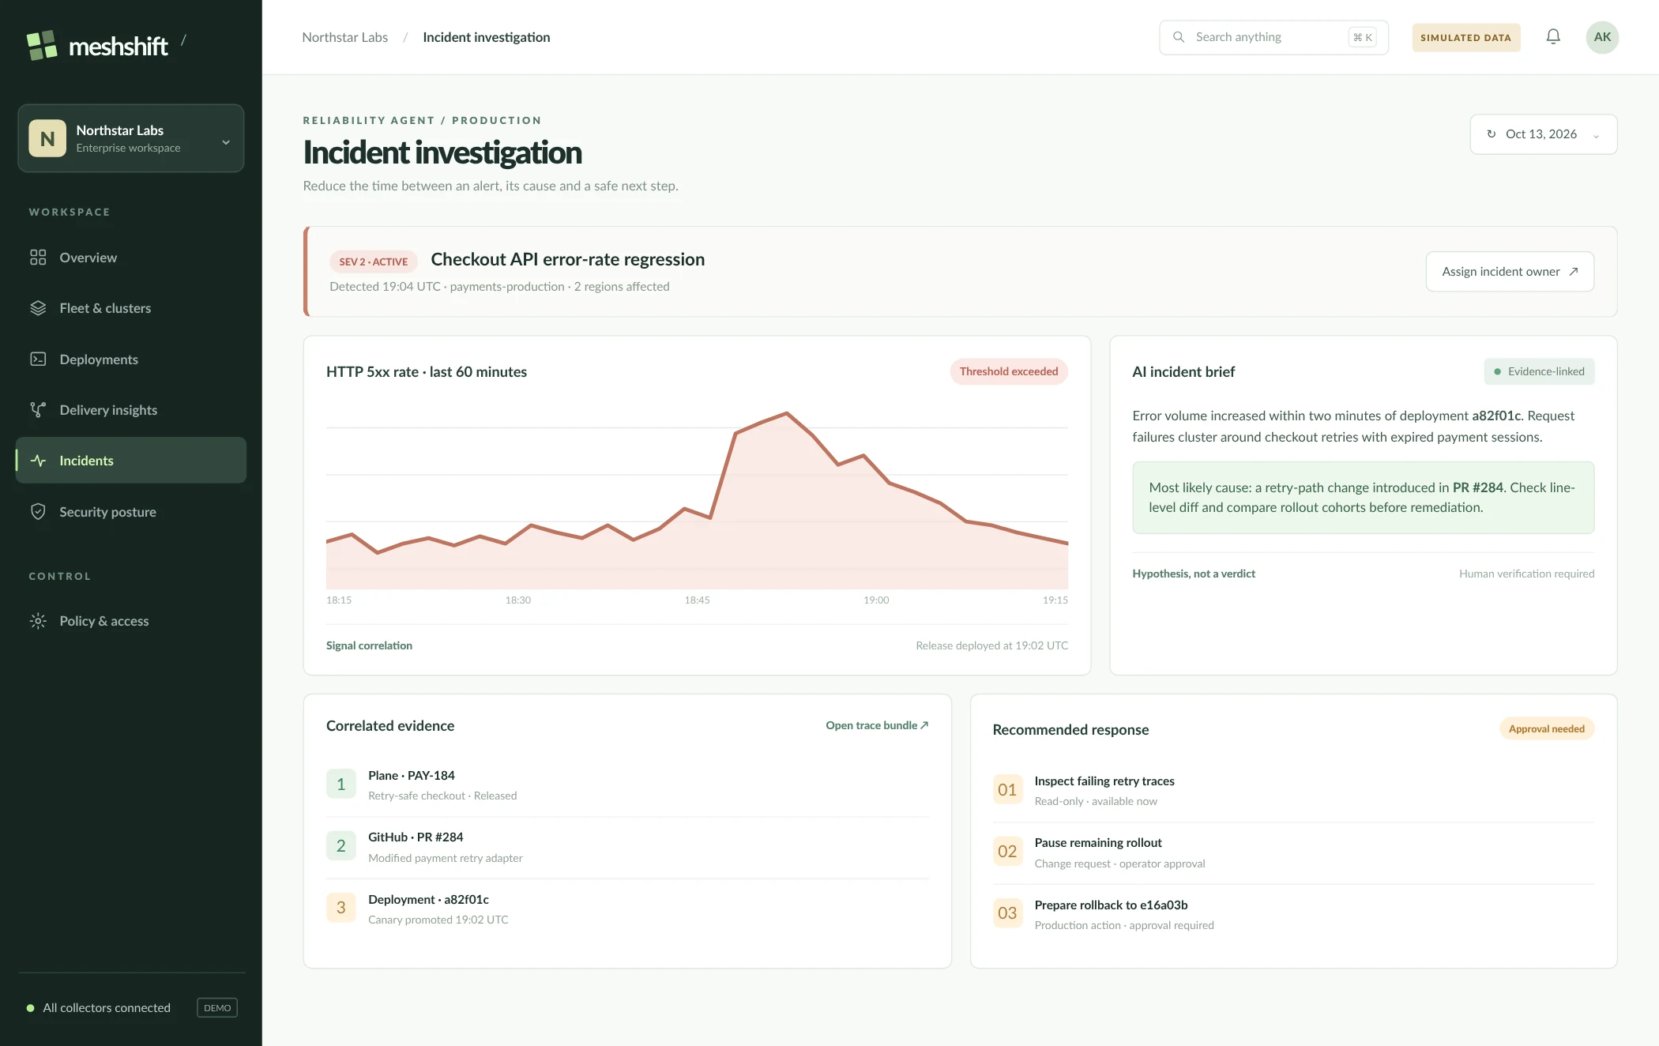This screenshot has height=1046, width=1659.
Task: Open notifications bell icon
Action: 1553,37
